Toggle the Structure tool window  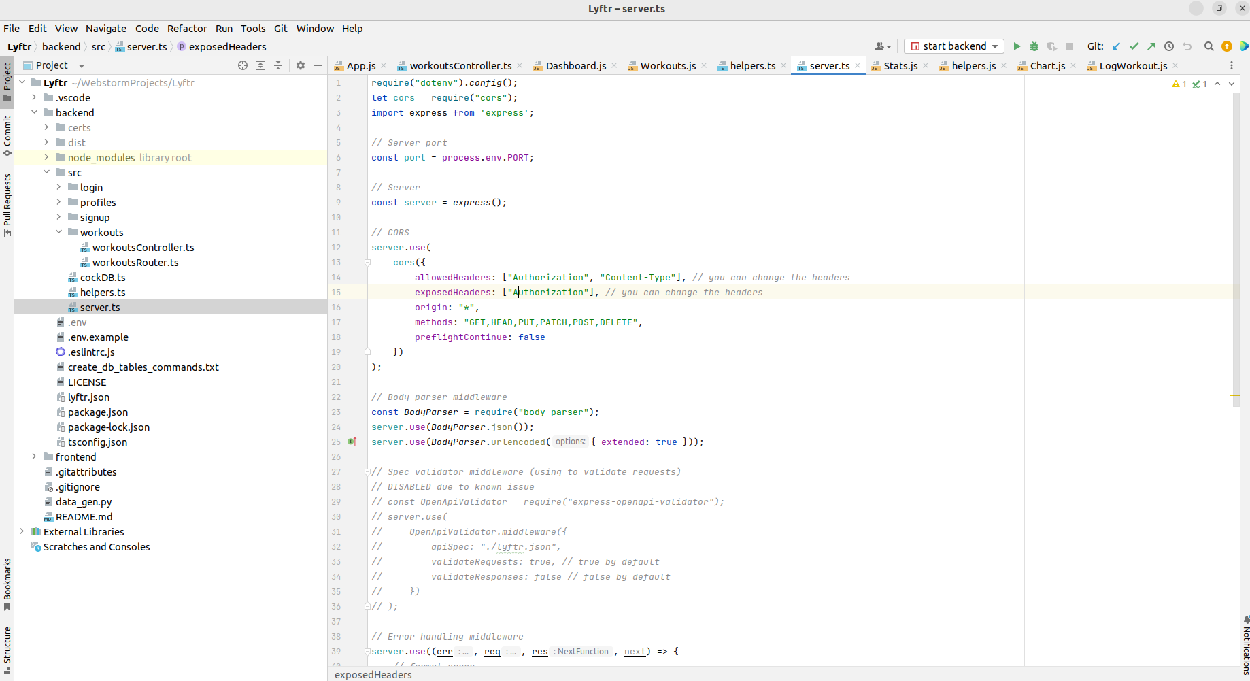click(x=7, y=650)
